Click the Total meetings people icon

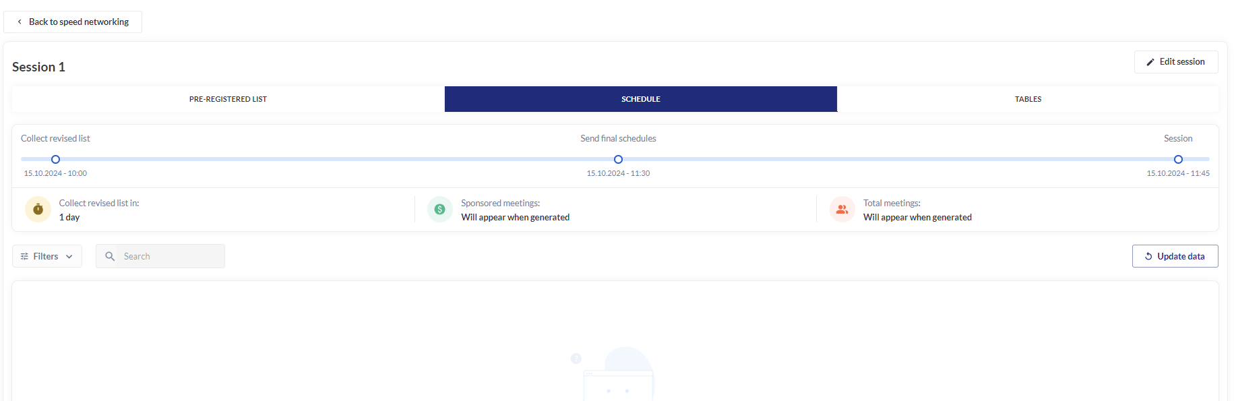842,210
